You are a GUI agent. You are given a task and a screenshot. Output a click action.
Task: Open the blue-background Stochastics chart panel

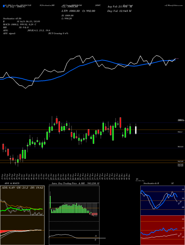[x=162, y=200]
